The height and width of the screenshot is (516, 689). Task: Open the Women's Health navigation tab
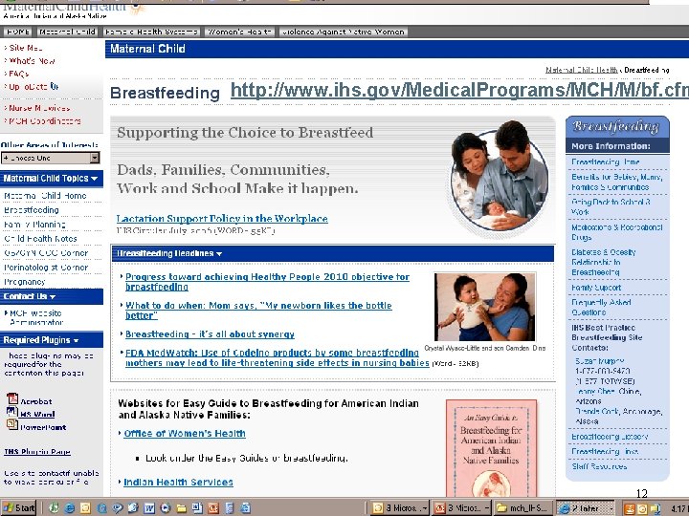239,32
